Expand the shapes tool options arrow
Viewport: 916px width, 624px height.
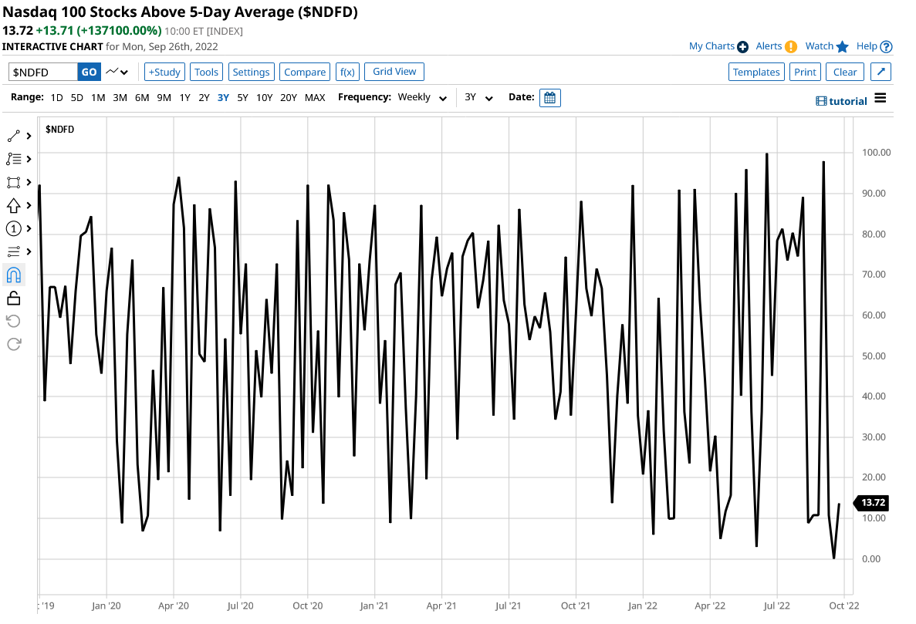click(29, 182)
